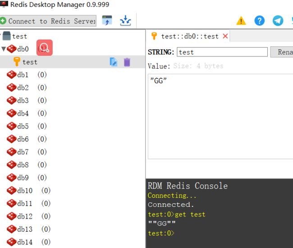Click the orange key icon in tab header

click(x=154, y=36)
